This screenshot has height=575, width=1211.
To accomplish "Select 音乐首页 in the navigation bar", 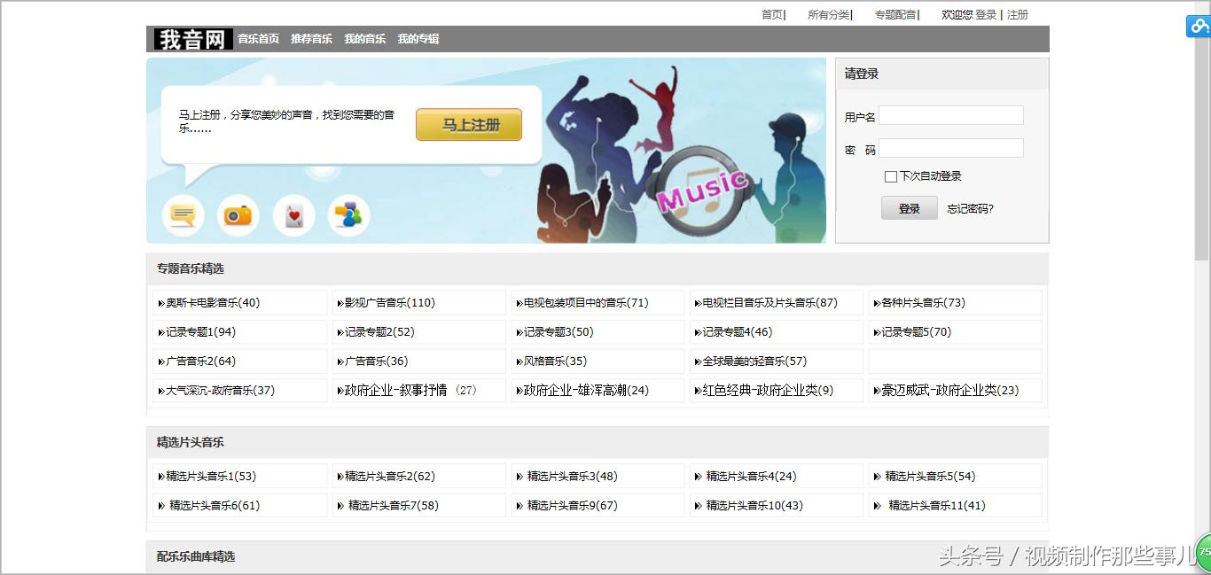I will click(258, 38).
